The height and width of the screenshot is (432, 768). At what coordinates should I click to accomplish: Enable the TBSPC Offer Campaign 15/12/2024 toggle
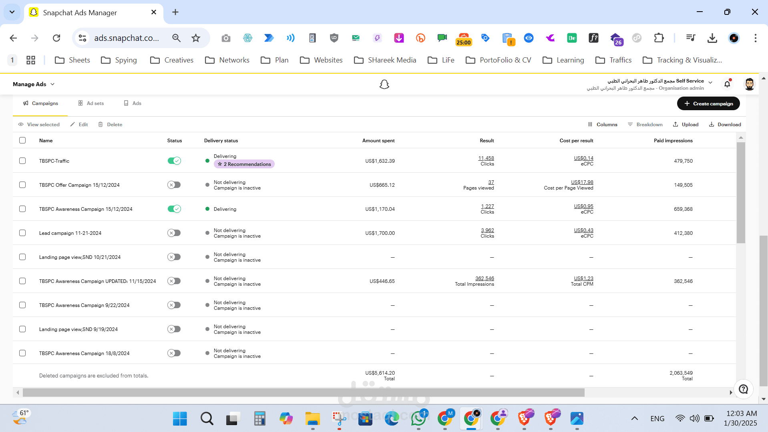pos(174,185)
